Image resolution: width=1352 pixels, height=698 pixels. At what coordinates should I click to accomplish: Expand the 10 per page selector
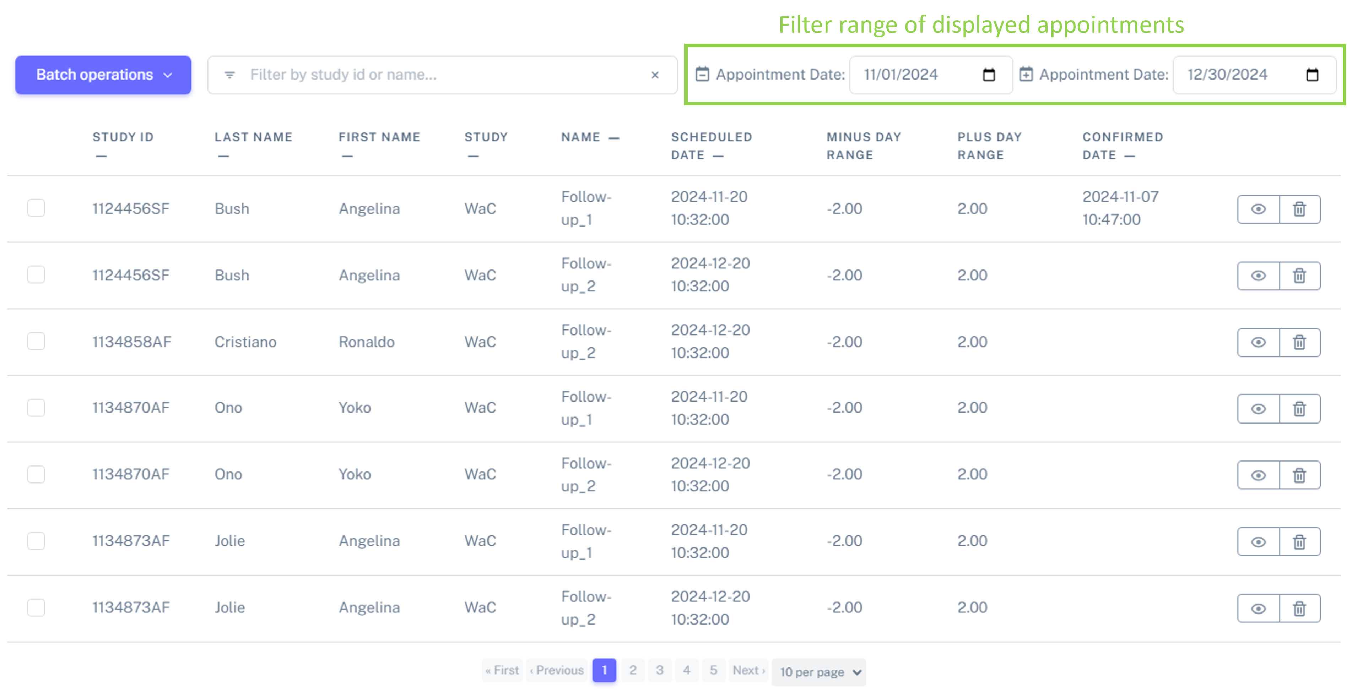pyautogui.click(x=819, y=672)
